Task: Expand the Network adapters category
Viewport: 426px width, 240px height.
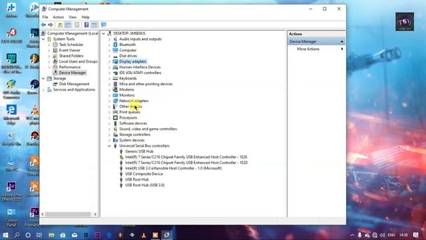Action: [x=109, y=101]
